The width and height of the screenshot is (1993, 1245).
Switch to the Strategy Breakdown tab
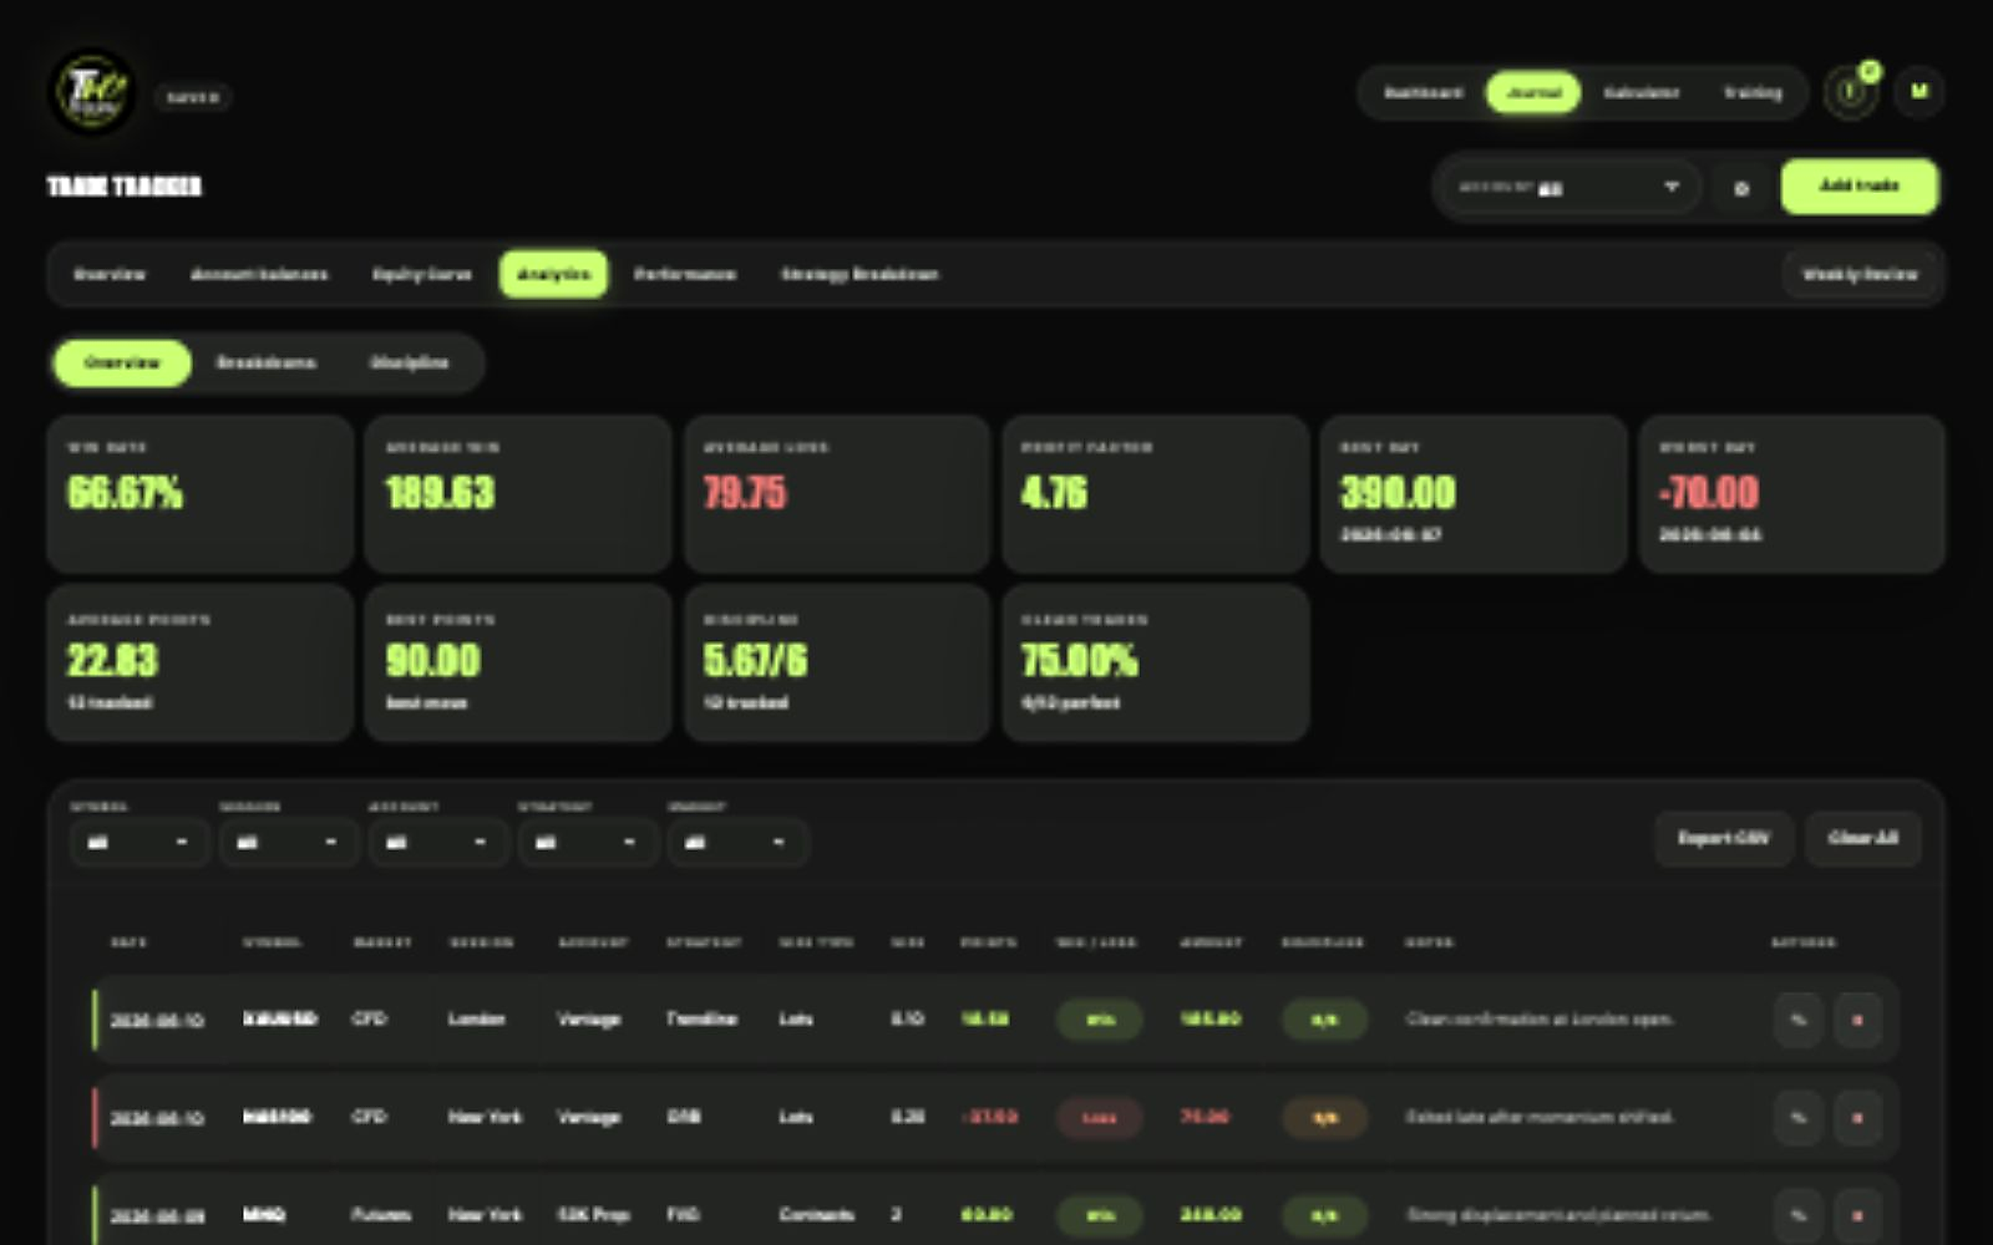859,274
